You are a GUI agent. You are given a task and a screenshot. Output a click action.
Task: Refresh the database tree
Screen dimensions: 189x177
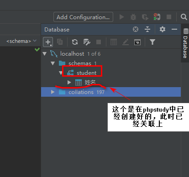point(75,42)
